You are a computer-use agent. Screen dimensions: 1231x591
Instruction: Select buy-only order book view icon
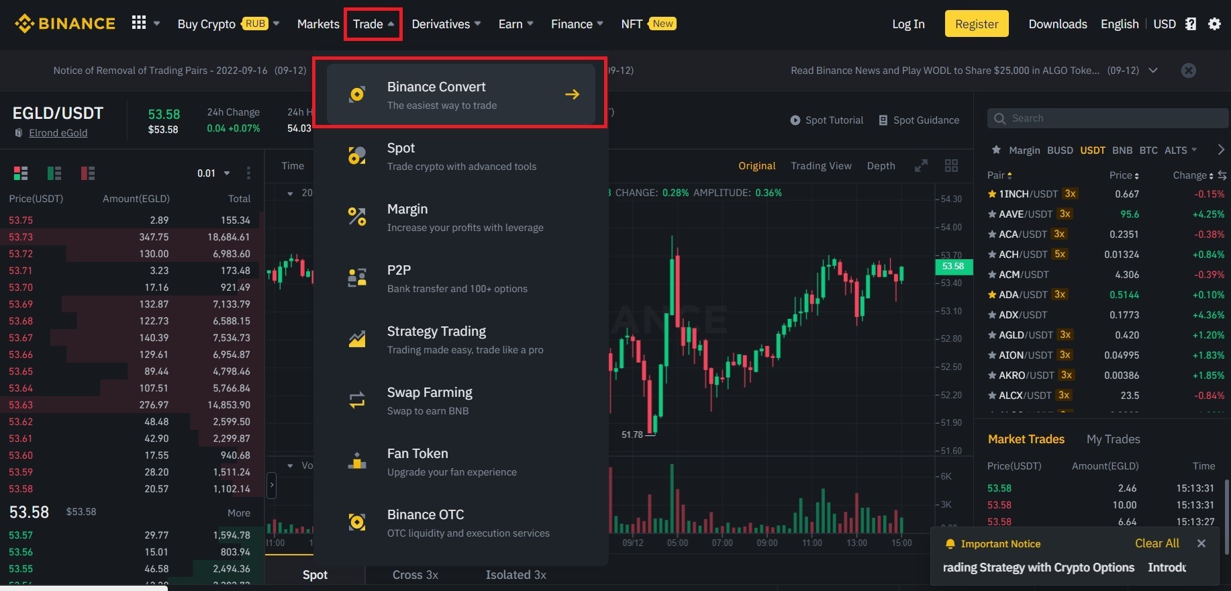(x=54, y=173)
